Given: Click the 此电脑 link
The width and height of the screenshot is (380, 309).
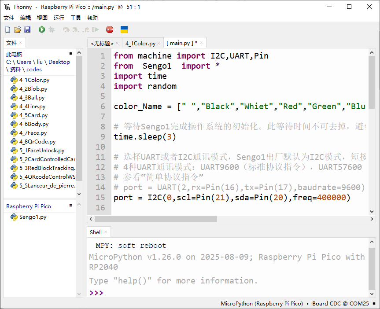Looking at the screenshot, I should coord(14,55).
